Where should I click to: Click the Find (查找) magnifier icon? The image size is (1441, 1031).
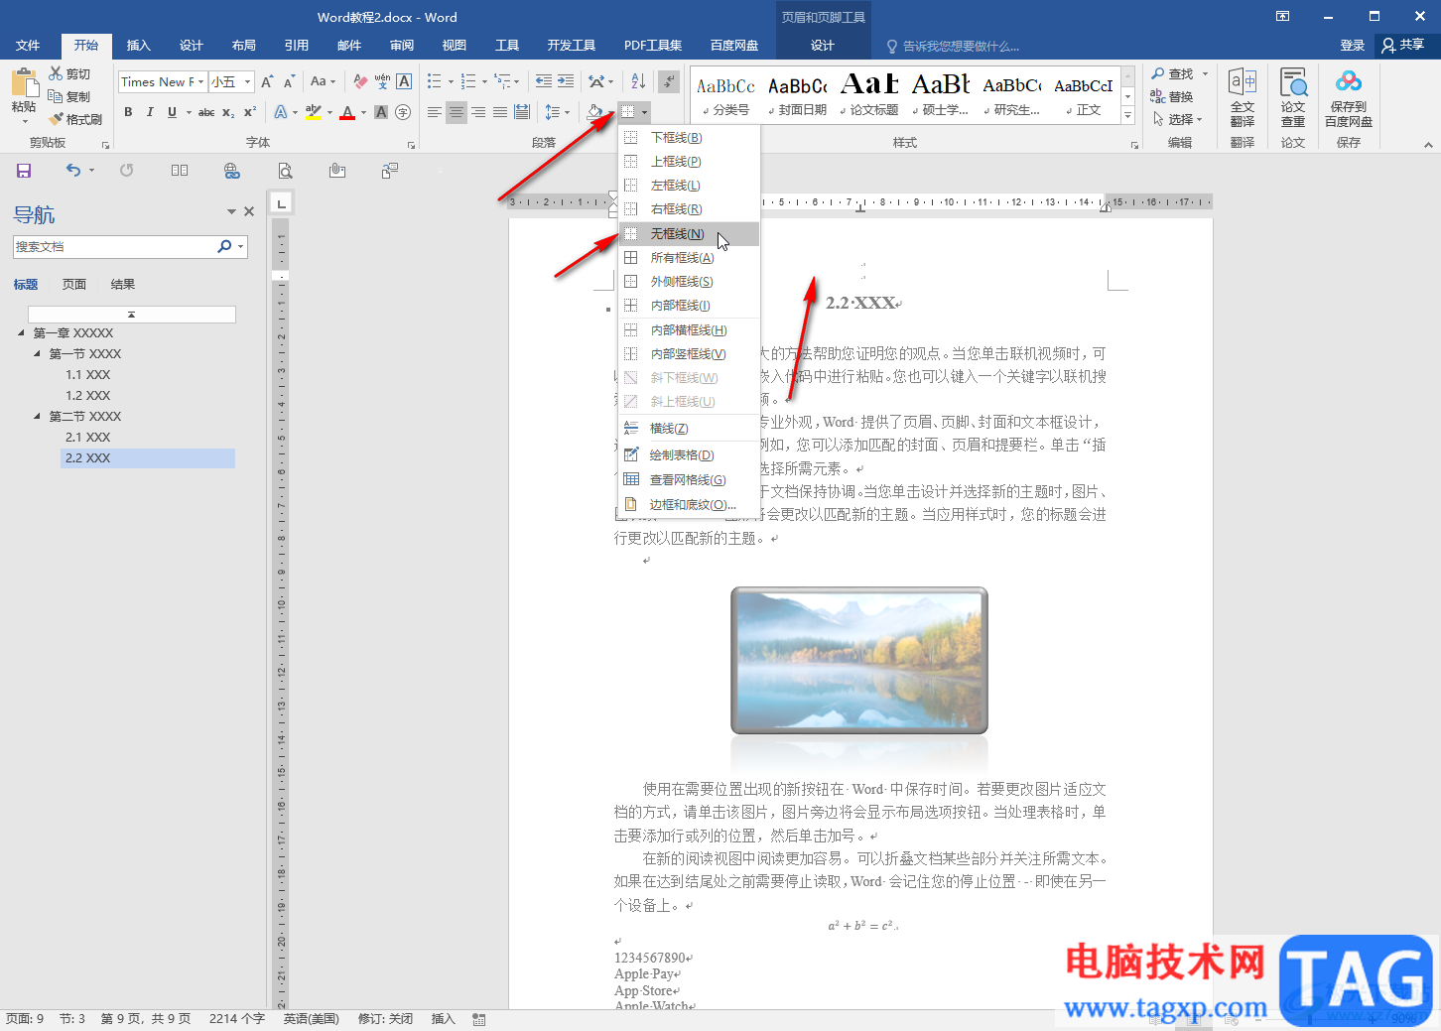pos(1158,73)
